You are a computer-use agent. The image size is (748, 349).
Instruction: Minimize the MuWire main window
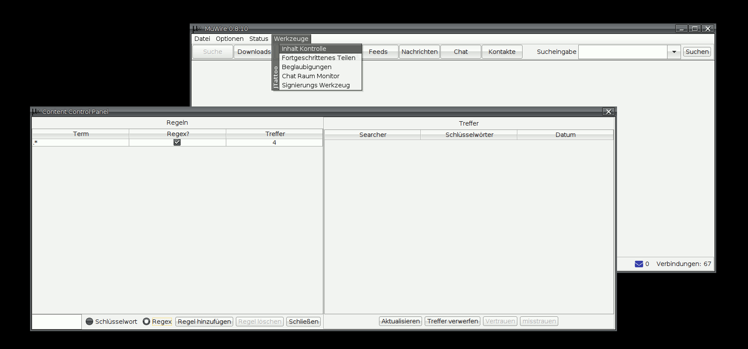pyautogui.click(x=681, y=29)
